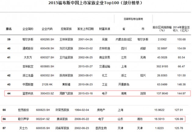The height and width of the screenshot is (132, 192).
Task: Select stock code 600535.SH
Action: [43, 128]
